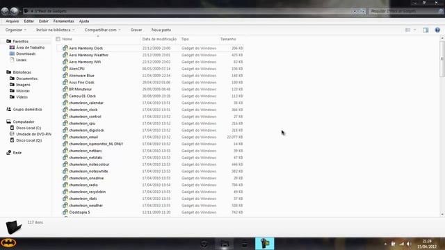Open the Ferramentas menu
Viewport: 445px width, 250px height.
coord(63,22)
